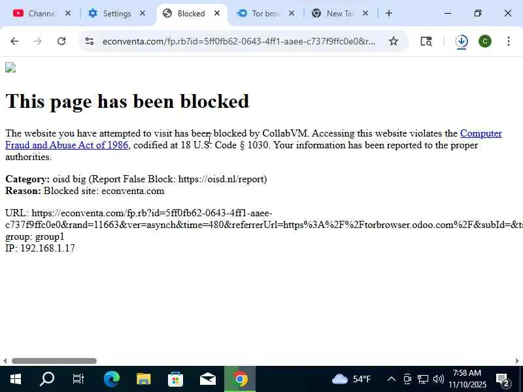This screenshot has height=392, width=523.
Task: Open the notification center icon
Action: point(502,379)
